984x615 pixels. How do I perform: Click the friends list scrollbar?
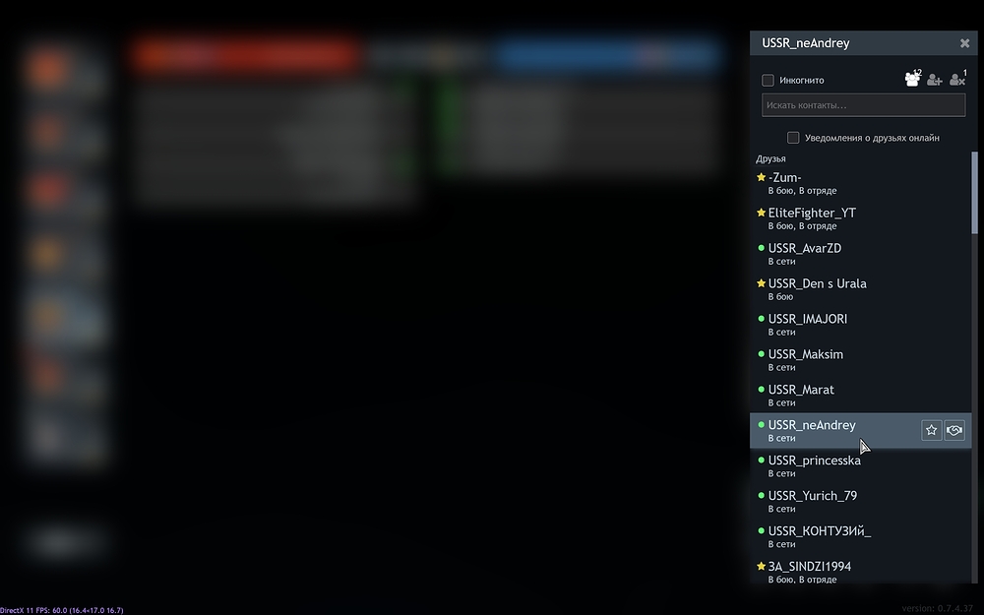pos(975,197)
